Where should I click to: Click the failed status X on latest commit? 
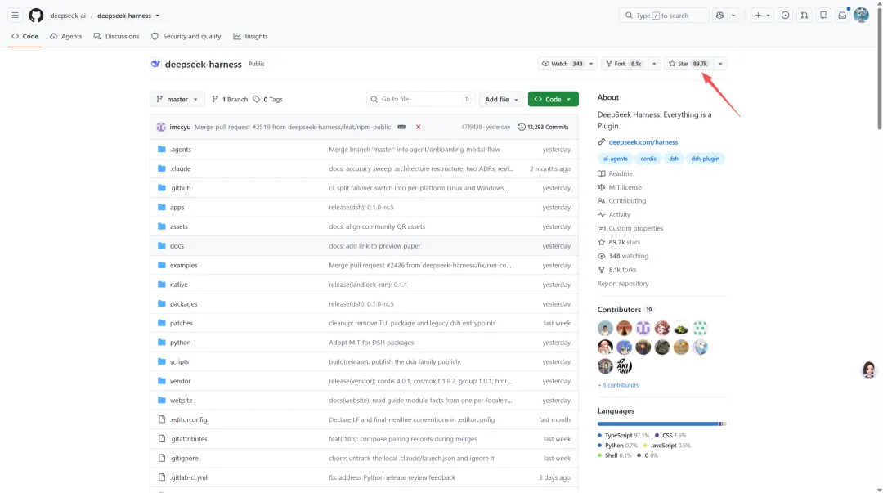418,127
